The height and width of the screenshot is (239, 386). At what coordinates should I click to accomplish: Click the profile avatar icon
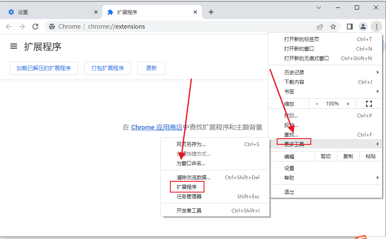click(x=363, y=27)
